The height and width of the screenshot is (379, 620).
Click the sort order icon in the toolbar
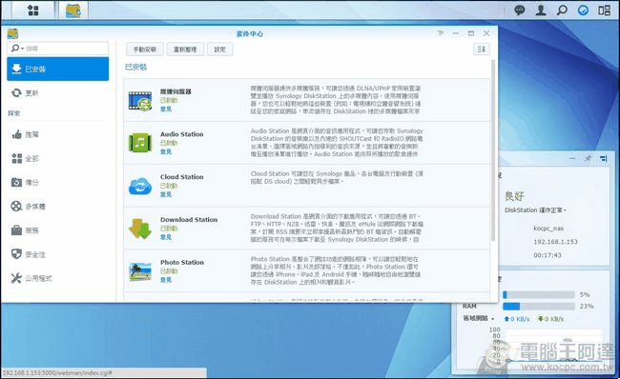pyautogui.click(x=481, y=49)
